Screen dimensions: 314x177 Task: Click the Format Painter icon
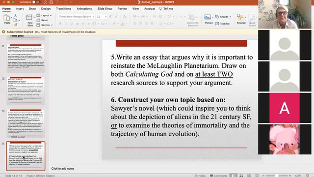[x=15, y=25]
